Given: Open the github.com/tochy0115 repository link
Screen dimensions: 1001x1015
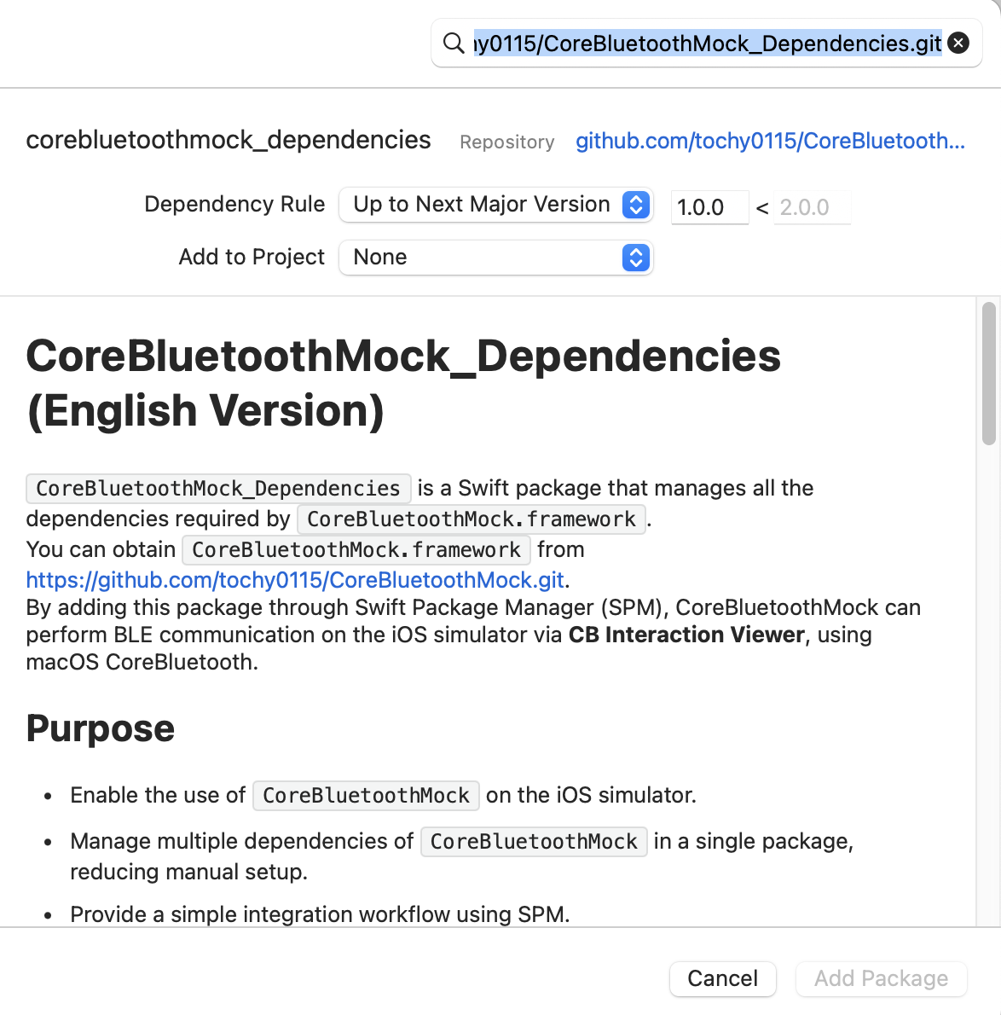Looking at the screenshot, I should (770, 141).
